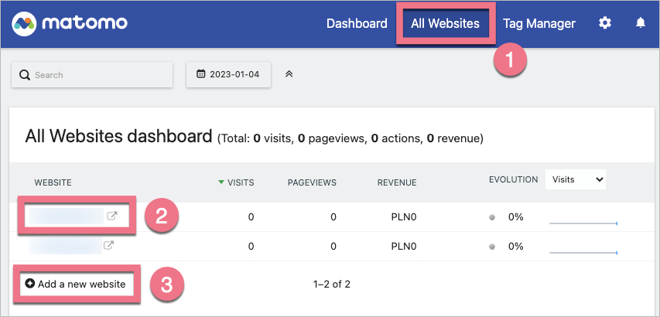Open the settings gear icon
The height and width of the screenshot is (317, 660).
pyautogui.click(x=605, y=23)
